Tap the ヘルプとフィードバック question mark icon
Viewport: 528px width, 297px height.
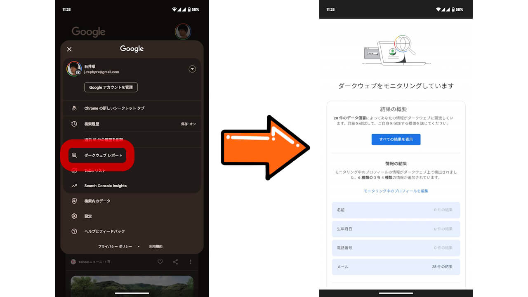coord(73,231)
